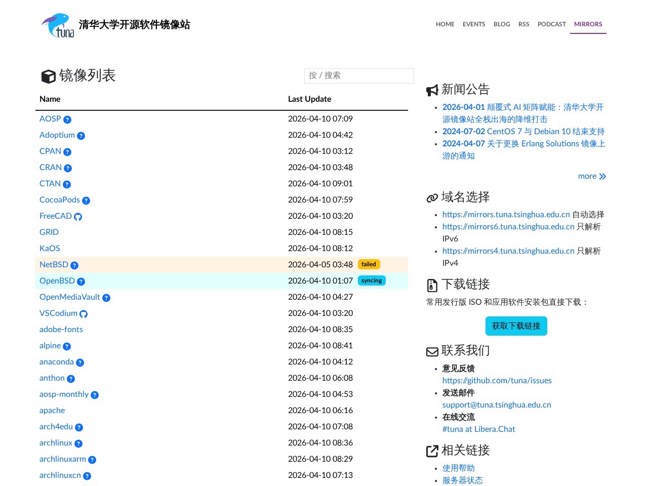
Task: Switch to the PODCAST section
Action: [551, 24]
